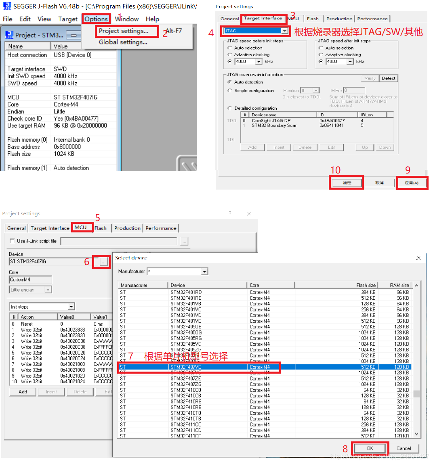This screenshot has height=464, width=433.
Task: Open the JTAG interface dropdown
Action: pos(284,31)
